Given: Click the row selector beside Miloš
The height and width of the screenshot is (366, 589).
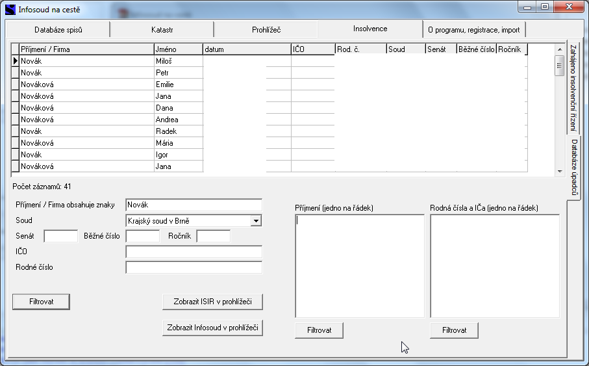Looking at the screenshot, I should click(15, 61).
